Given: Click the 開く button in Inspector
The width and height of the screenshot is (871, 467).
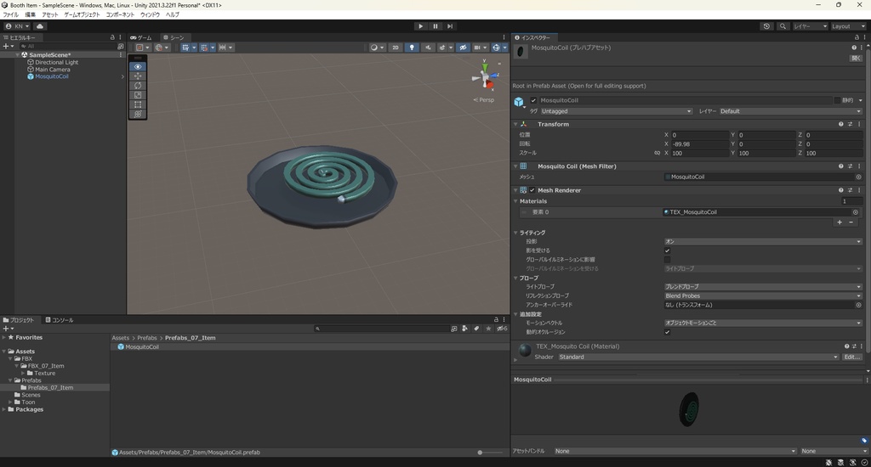Looking at the screenshot, I should point(856,59).
